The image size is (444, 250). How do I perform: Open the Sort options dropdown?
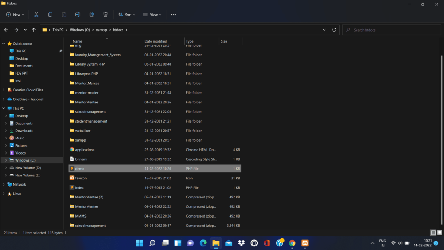(127, 15)
